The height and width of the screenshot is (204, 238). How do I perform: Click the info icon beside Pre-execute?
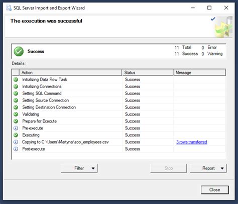16,128
